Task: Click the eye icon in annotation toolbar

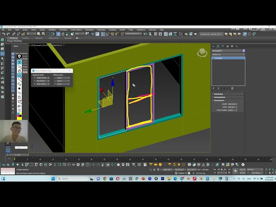Action: 19,62
